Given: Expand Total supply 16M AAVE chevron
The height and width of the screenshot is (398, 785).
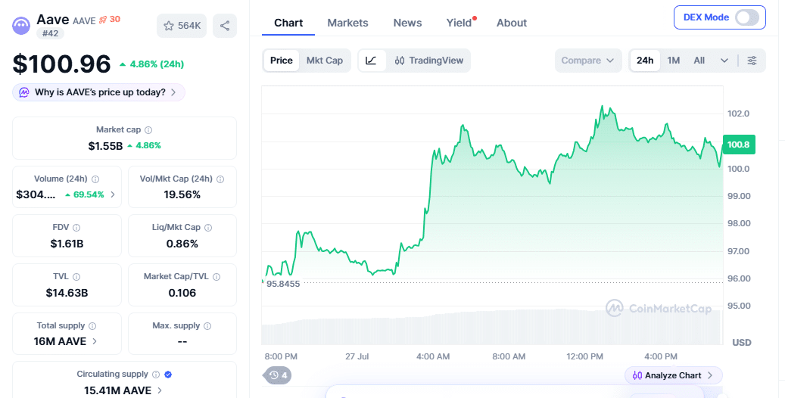Looking at the screenshot, I should (x=95, y=341).
